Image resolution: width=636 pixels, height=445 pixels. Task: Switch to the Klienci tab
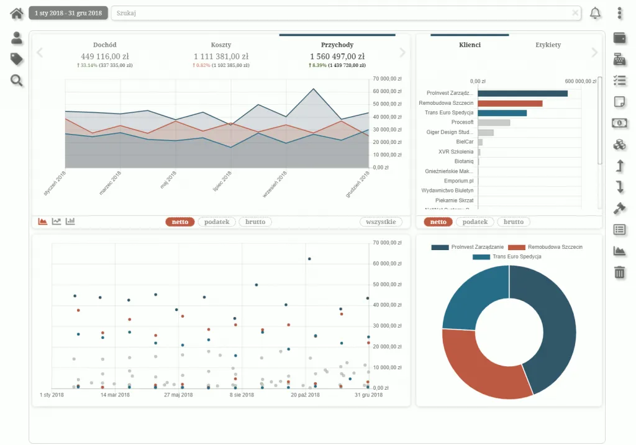click(x=470, y=45)
